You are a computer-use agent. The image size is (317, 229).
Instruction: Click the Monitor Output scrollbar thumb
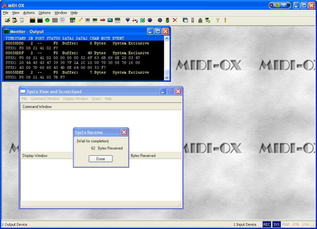(x=167, y=72)
